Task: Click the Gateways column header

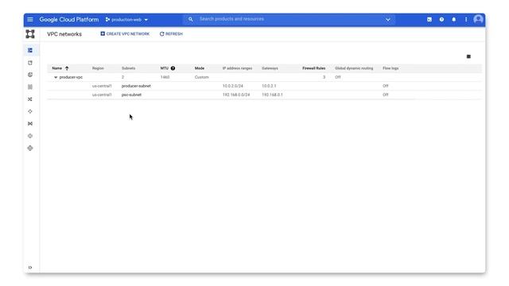Action: coord(270,68)
